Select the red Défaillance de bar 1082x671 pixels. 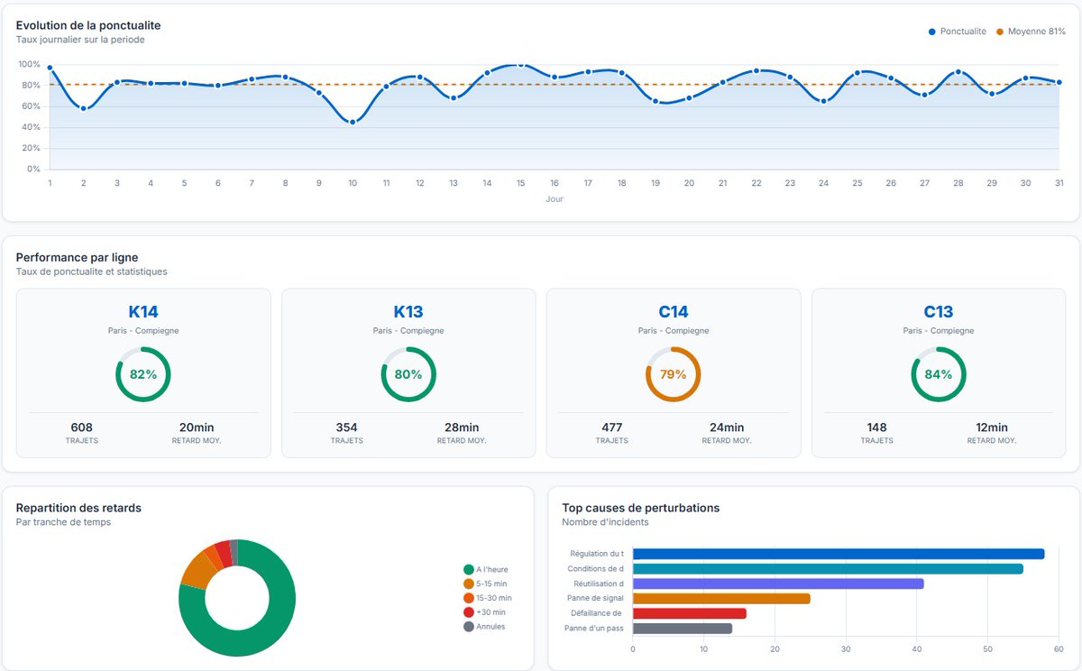[690, 613]
